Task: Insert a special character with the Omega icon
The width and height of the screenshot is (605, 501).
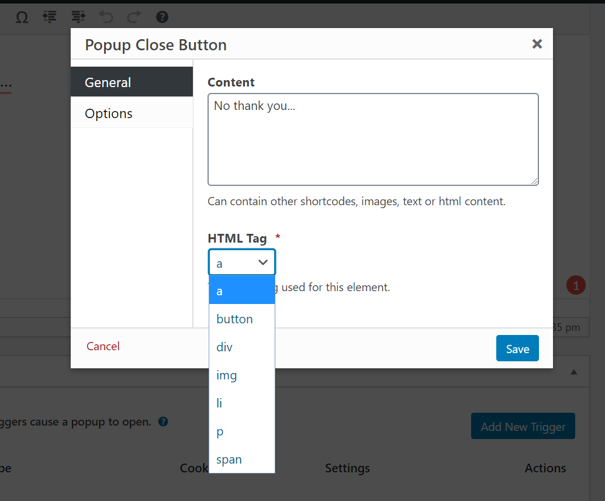Action: (22, 18)
